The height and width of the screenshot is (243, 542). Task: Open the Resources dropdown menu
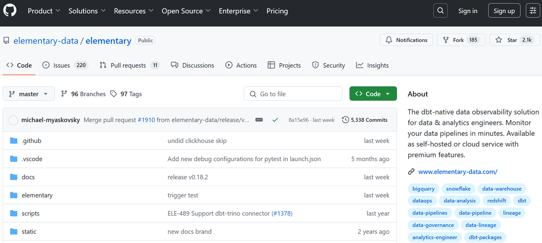134,11
